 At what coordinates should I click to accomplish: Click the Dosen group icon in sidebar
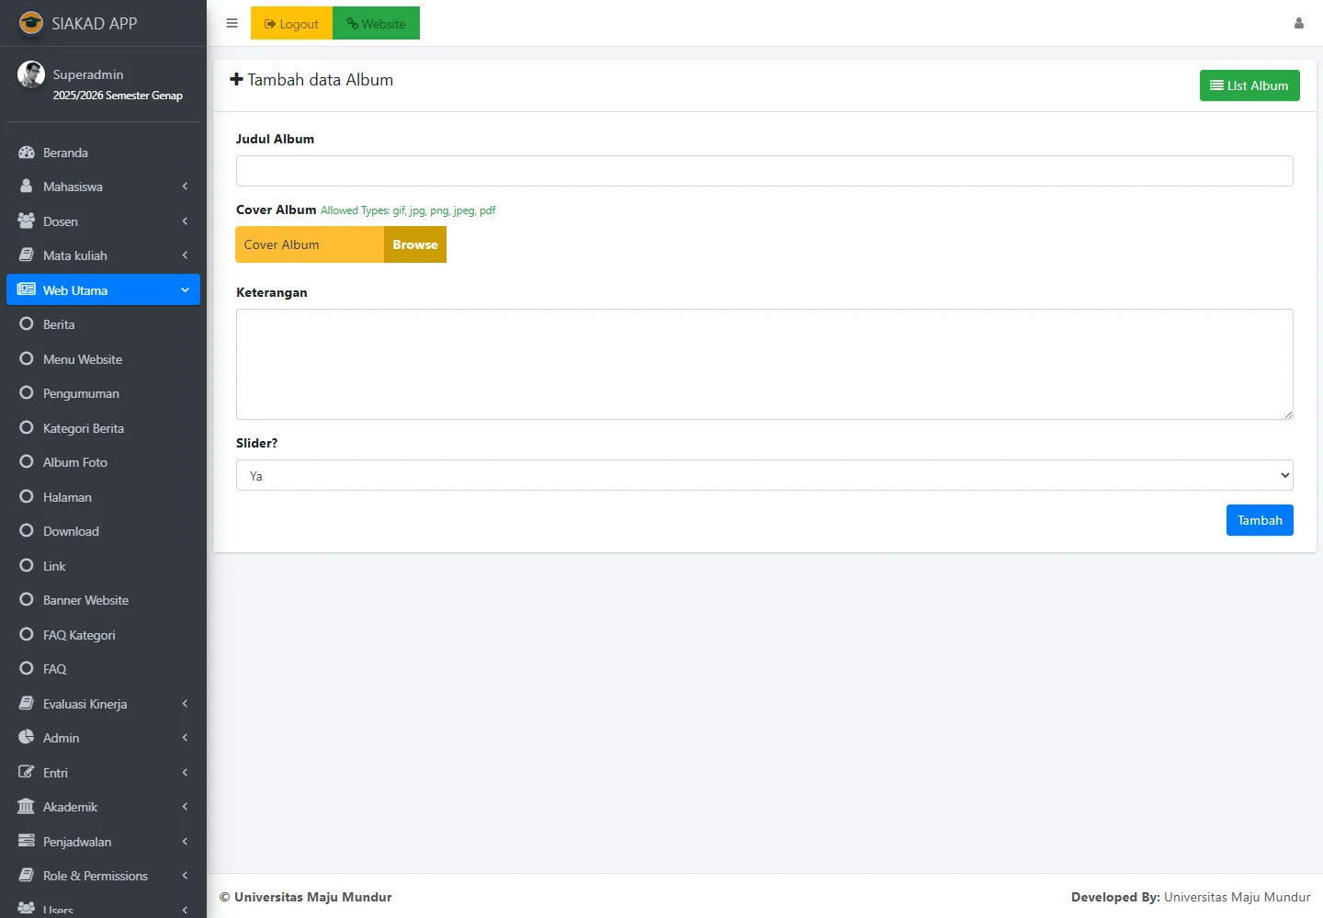[x=27, y=221]
